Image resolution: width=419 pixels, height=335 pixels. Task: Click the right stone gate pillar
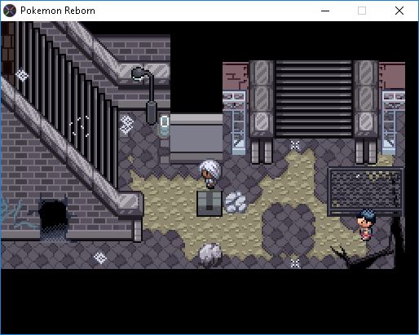(x=366, y=112)
